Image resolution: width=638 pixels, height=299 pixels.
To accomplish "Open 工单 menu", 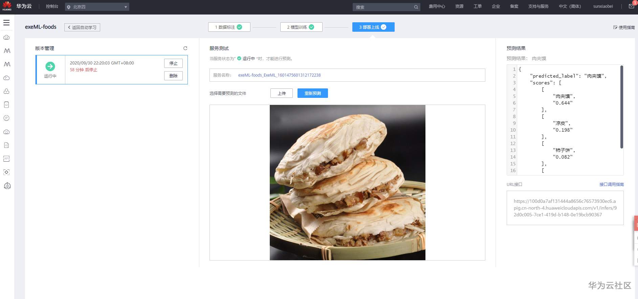I will (x=478, y=6).
